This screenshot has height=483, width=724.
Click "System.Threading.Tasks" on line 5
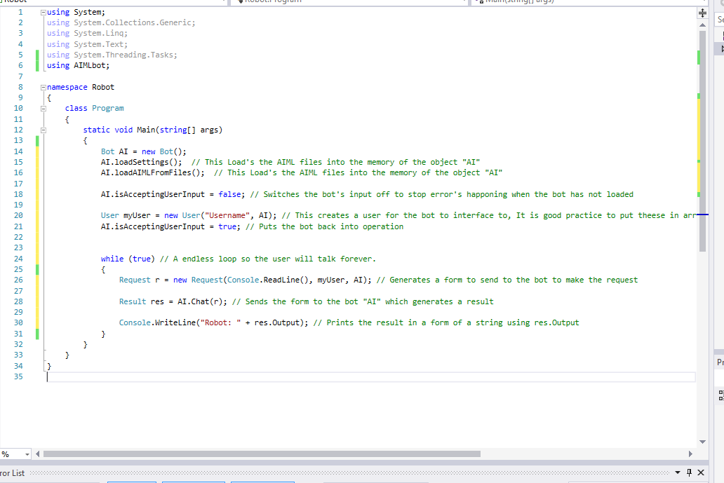click(x=123, y=55)
